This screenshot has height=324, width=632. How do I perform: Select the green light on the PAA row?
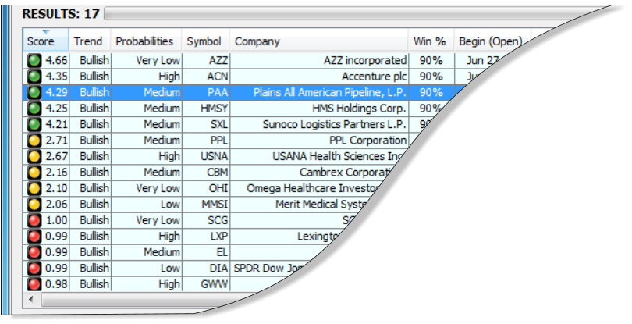click(34, 92)
